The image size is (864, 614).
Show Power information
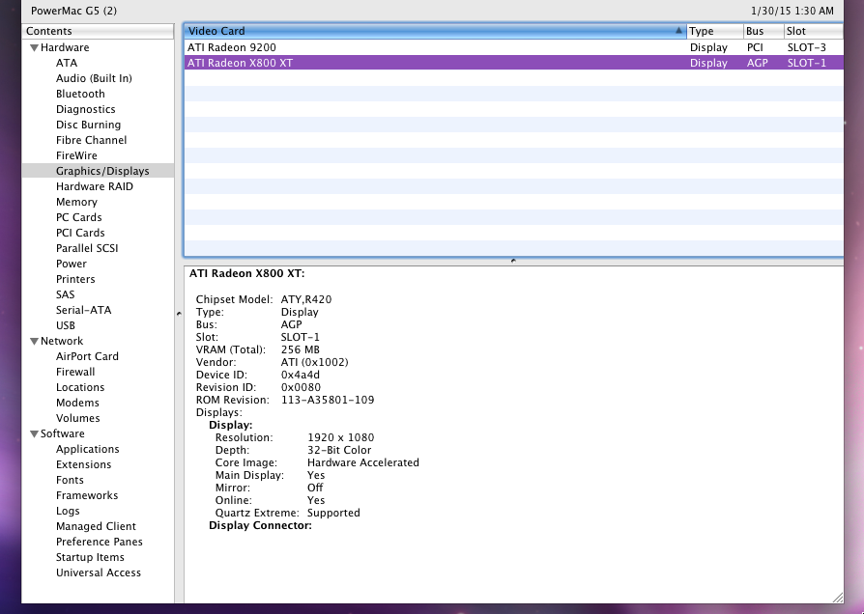tap(72, 264)
